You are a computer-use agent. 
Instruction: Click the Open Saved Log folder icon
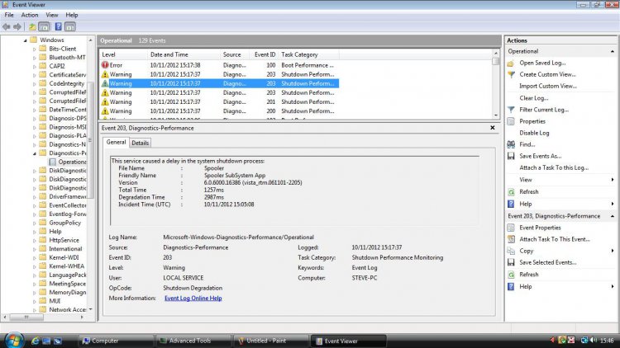[511, 63]
